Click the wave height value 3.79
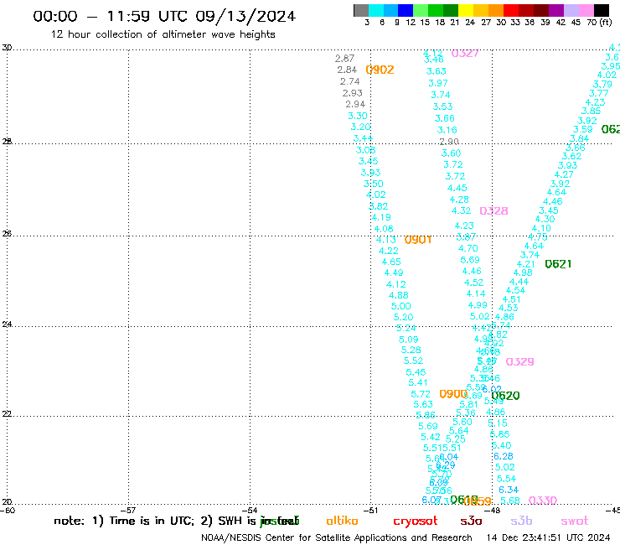 602,85
